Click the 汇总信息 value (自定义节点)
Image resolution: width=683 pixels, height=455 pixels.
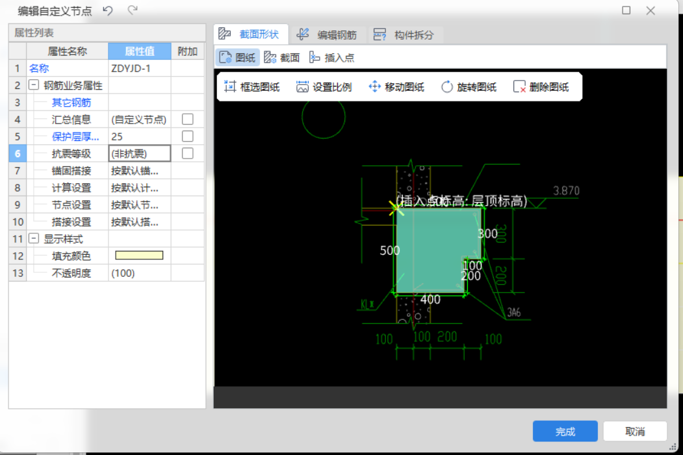pos(139,120)
